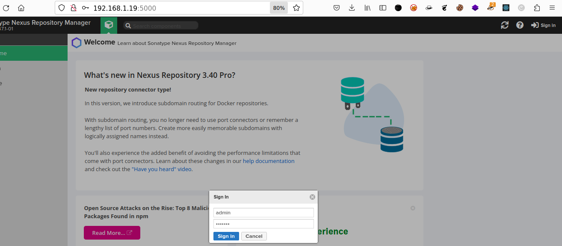Viewport: 562px width, 246px height.
Task: Click the Browse cube icon in header
Action: [109, 25]
